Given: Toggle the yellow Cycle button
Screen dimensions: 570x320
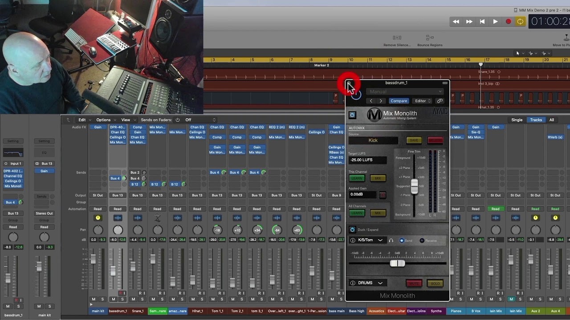Looking at the screenshot, I should (520, 21).
